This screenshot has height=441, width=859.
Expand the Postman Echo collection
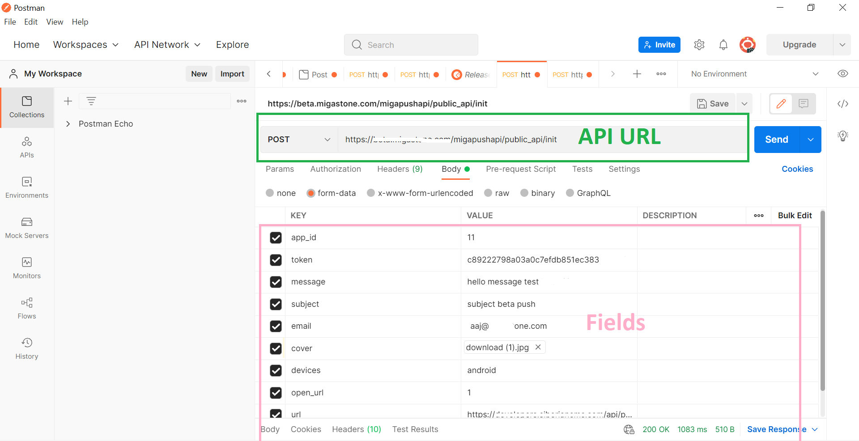point(68,124)
